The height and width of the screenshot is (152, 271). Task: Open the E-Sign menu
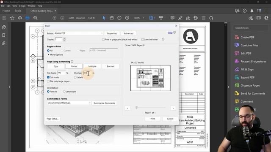(x=22, y=6)
